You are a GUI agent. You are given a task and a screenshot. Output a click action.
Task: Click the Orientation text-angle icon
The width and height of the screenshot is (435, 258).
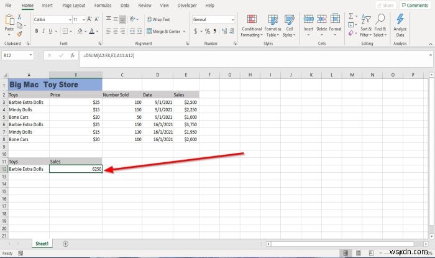click(132, 19)
